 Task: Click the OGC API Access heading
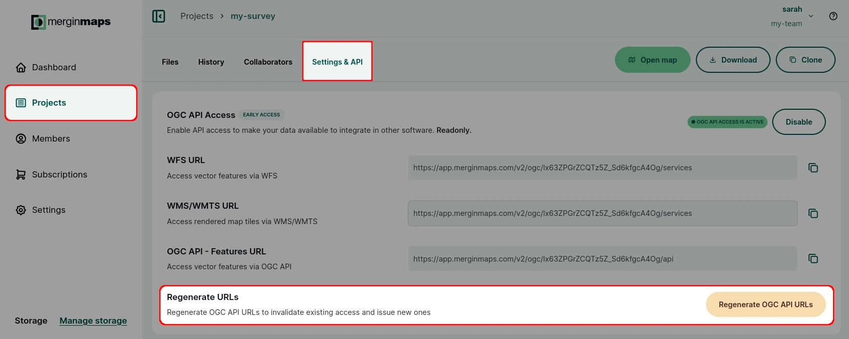click(201, 115)
